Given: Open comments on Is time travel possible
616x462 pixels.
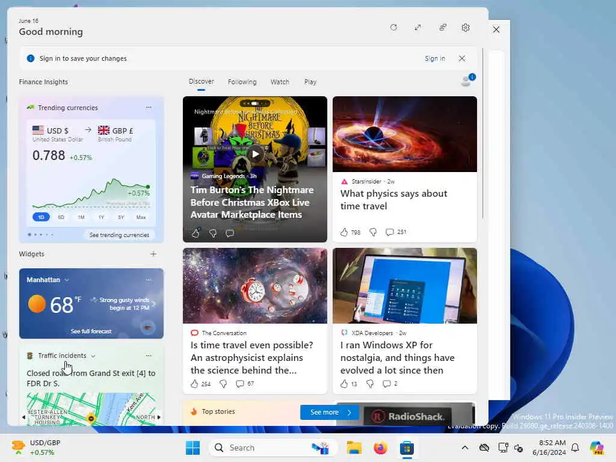Looking at the screenshot, I should (239, 384).
